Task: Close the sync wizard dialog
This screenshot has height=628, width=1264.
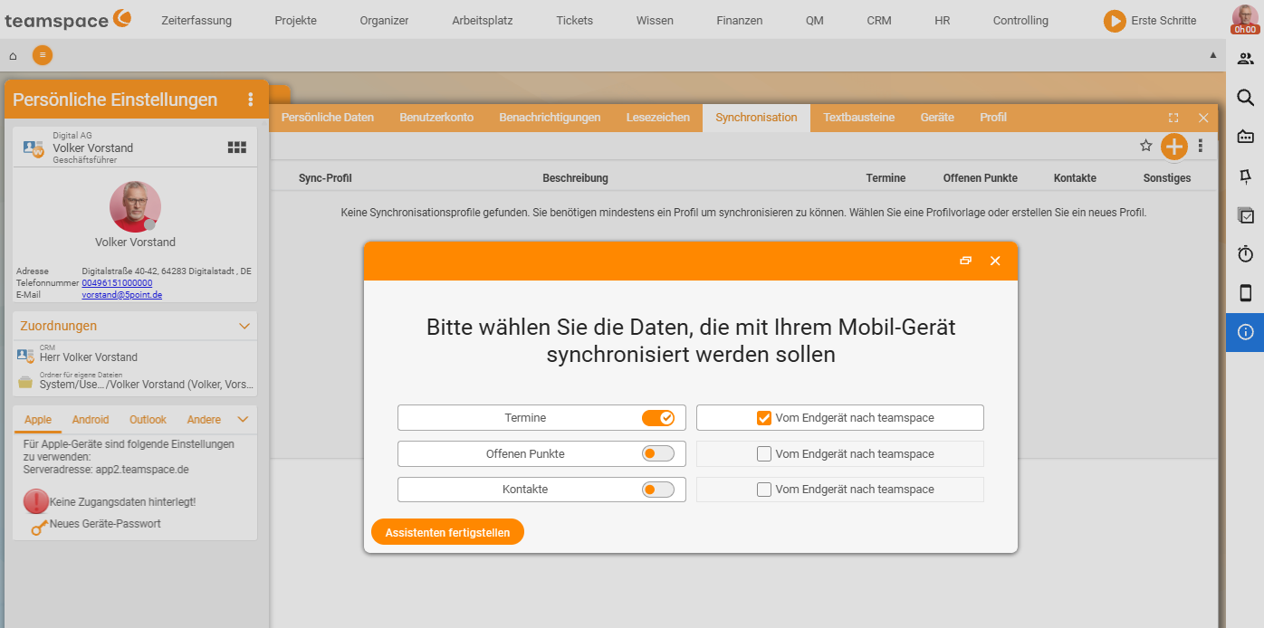Action: click(995, 261)
